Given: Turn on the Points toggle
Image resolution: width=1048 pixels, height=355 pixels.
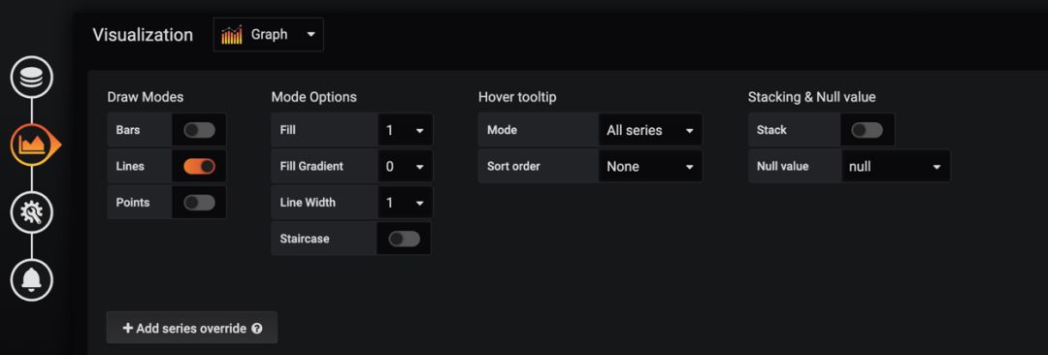Looking at the screenshot, I should coord(199,202).
